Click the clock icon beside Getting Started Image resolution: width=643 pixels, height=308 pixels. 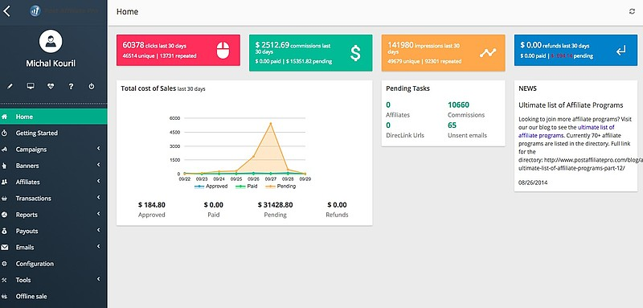point(4,133)
